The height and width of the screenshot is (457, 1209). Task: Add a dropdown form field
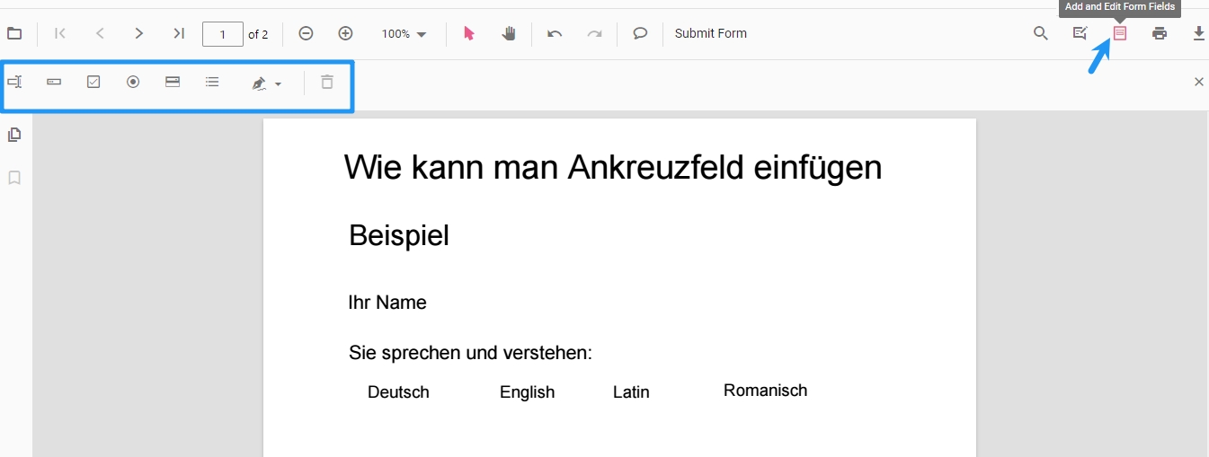[173, 82]
